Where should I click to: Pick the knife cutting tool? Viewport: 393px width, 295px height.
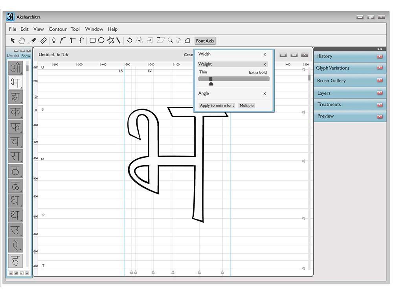pyautogui.click(x=33, y=40)
